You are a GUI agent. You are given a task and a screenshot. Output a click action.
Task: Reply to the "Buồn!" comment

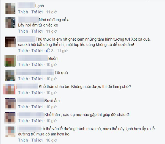37,65
